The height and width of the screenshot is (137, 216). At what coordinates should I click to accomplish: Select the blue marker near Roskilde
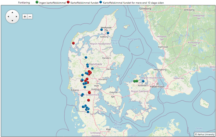143,81
